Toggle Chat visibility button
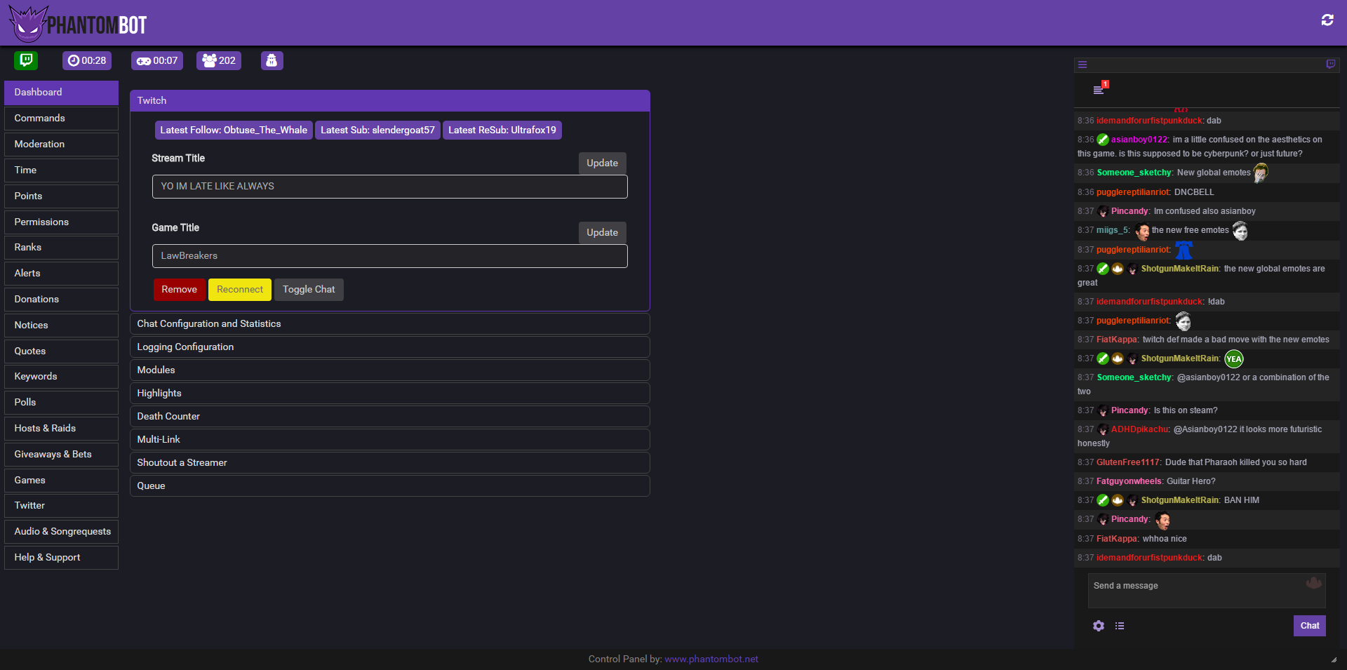 [309, 290]
